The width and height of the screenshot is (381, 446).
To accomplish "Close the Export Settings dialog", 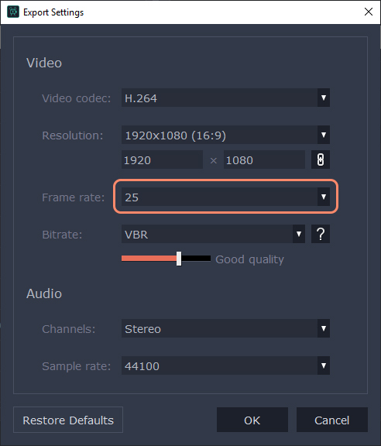I will (x=369, y=12).
